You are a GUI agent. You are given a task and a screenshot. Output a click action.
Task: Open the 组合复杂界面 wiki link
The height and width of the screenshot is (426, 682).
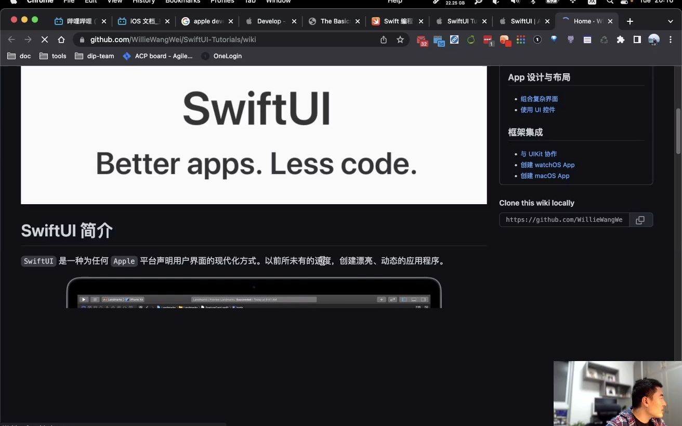[539, 99]
